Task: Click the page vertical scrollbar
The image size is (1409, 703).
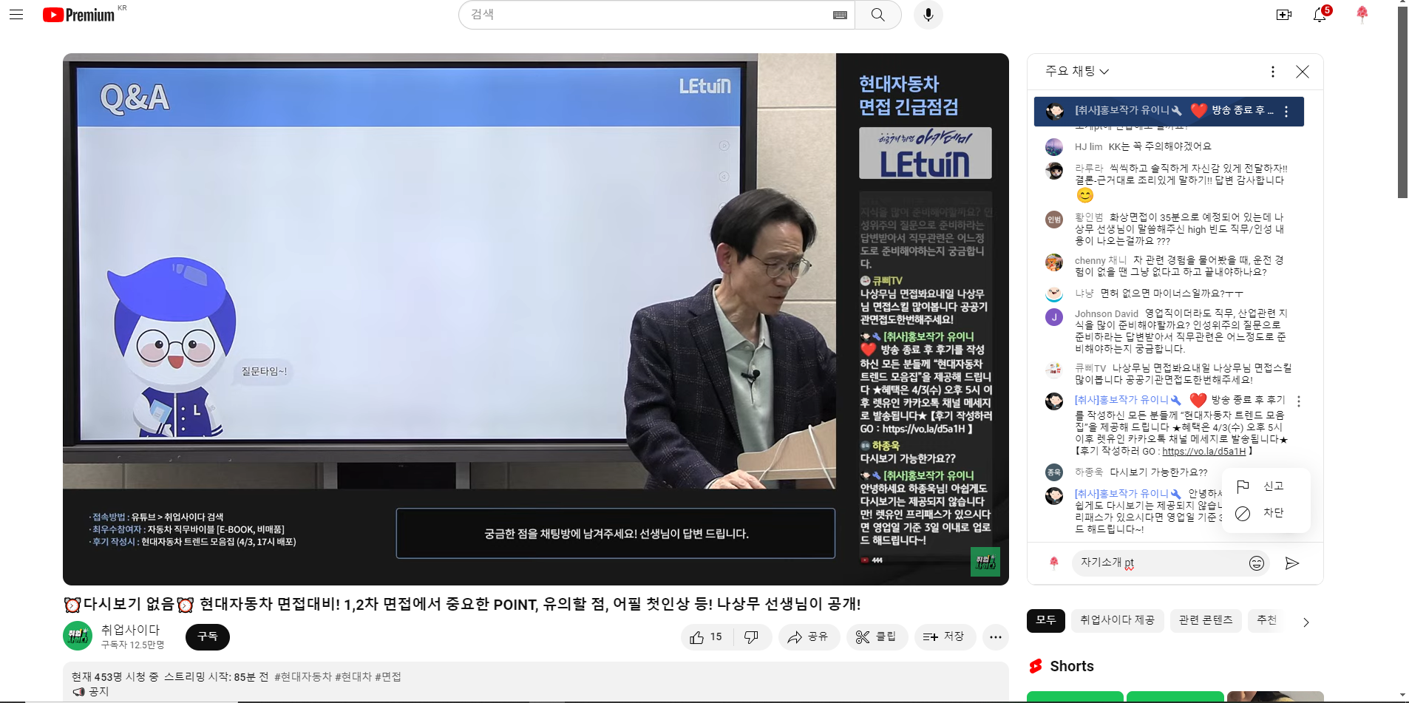Action: 1402,103
